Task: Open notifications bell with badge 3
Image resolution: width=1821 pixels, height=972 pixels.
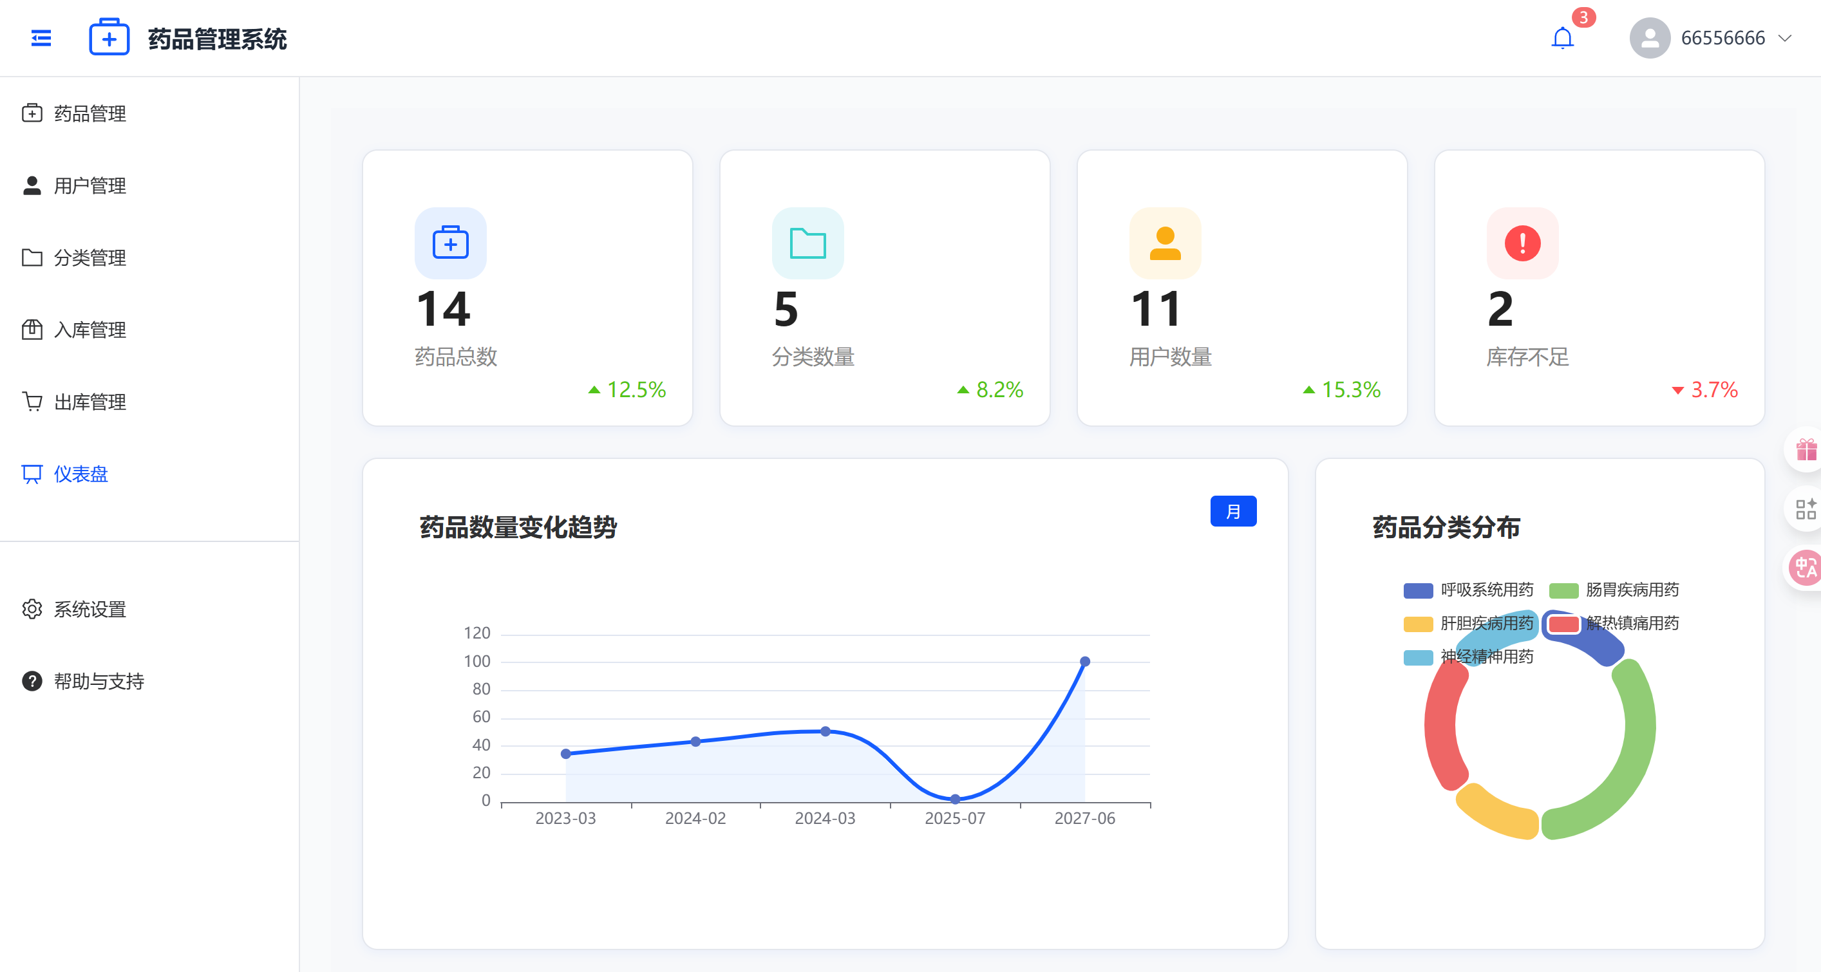Action: pyautogui.click(x=1562, y=38)
